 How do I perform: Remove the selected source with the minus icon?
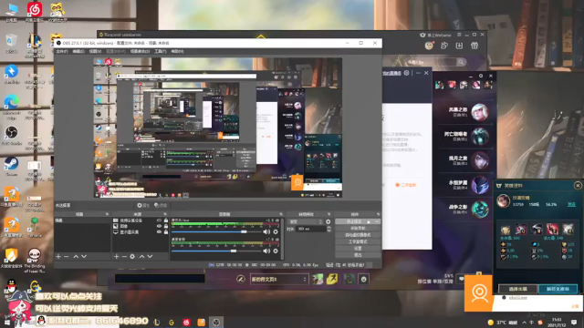[x=124, y=257]
